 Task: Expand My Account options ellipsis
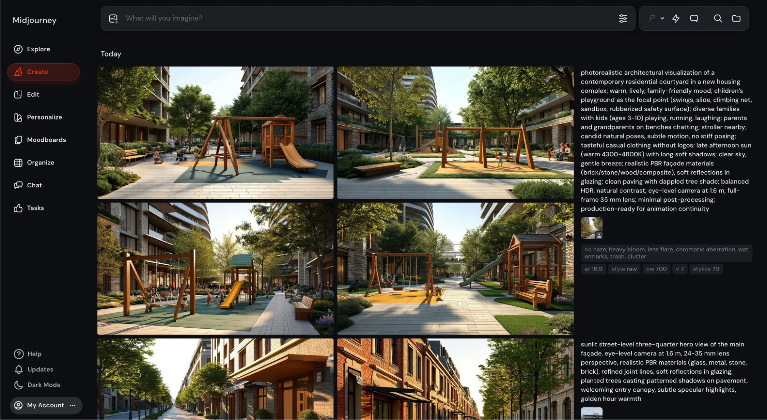73,405
